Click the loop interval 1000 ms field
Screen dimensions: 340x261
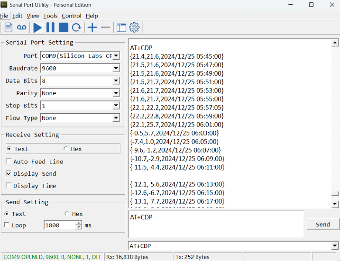[60, 225]
